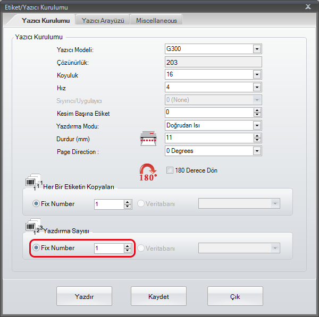Enable the 180 Derece Dön checkbox
Screen dimensions: 319x317
coord(170,170)
